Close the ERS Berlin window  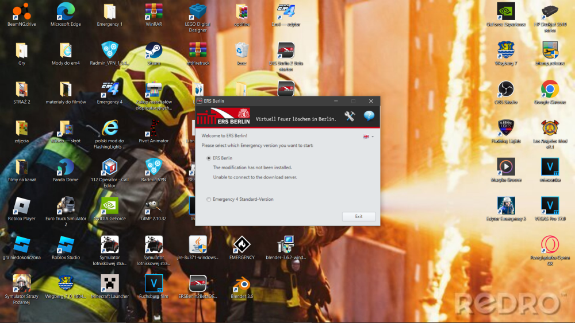371,101
